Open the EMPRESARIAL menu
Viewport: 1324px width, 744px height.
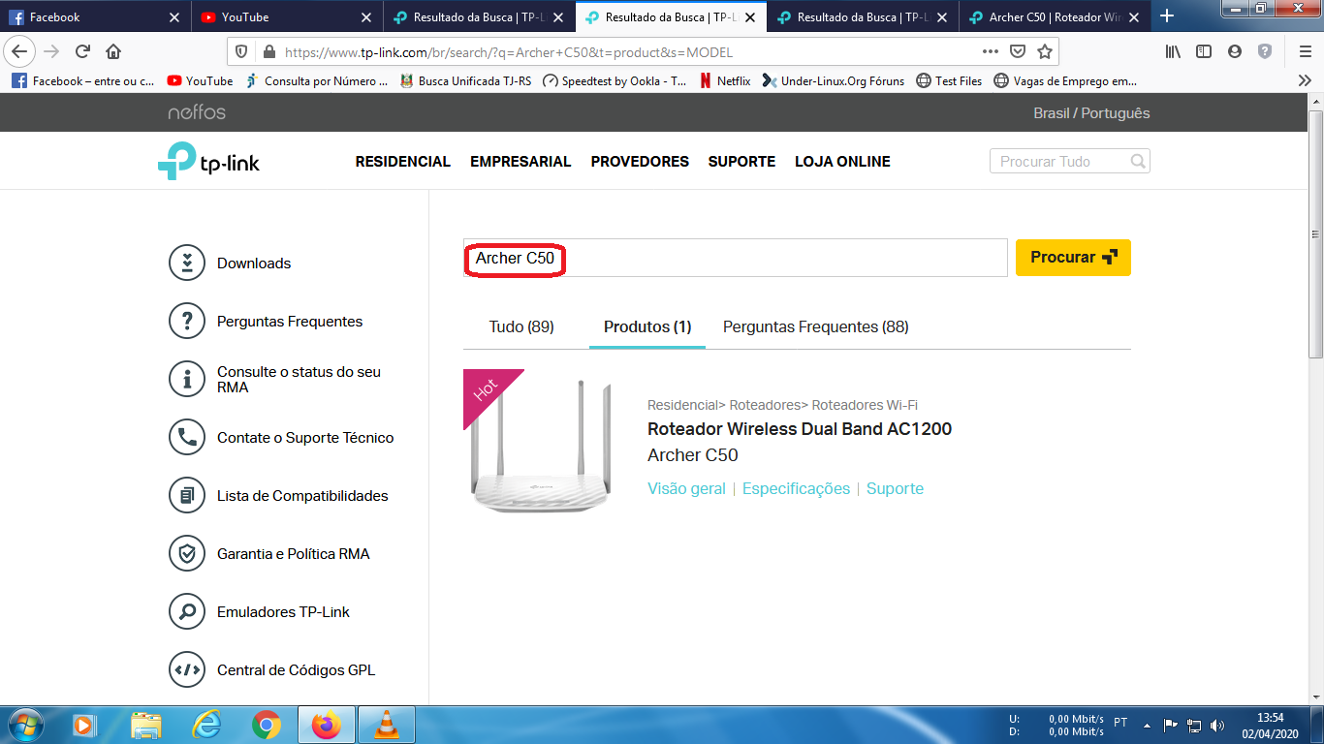coord(520,162)
